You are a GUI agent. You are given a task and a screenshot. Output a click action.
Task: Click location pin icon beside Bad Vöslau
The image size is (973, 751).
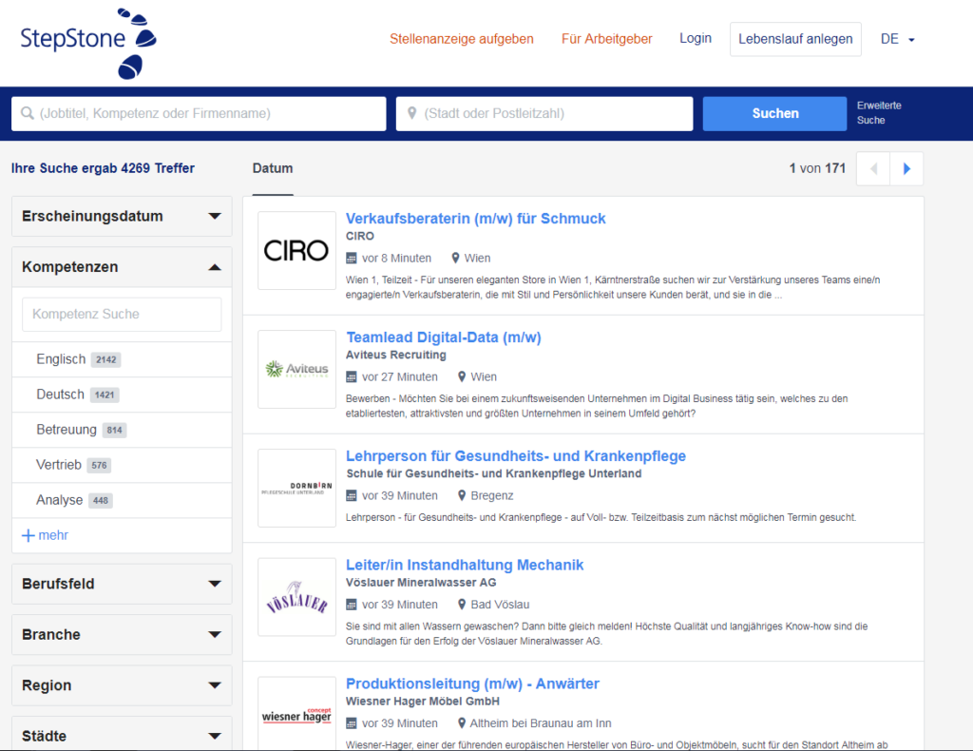pos(462,605)
